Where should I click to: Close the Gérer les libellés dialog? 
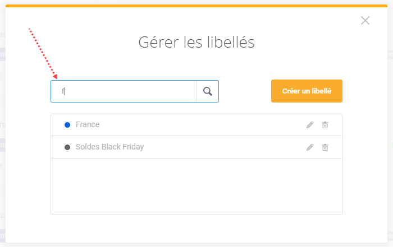(x=365, y=21)
